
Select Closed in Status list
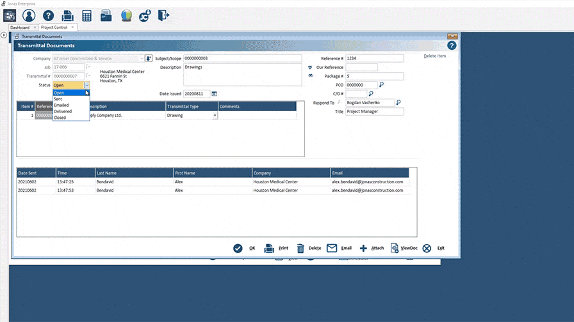coord(71,118)
